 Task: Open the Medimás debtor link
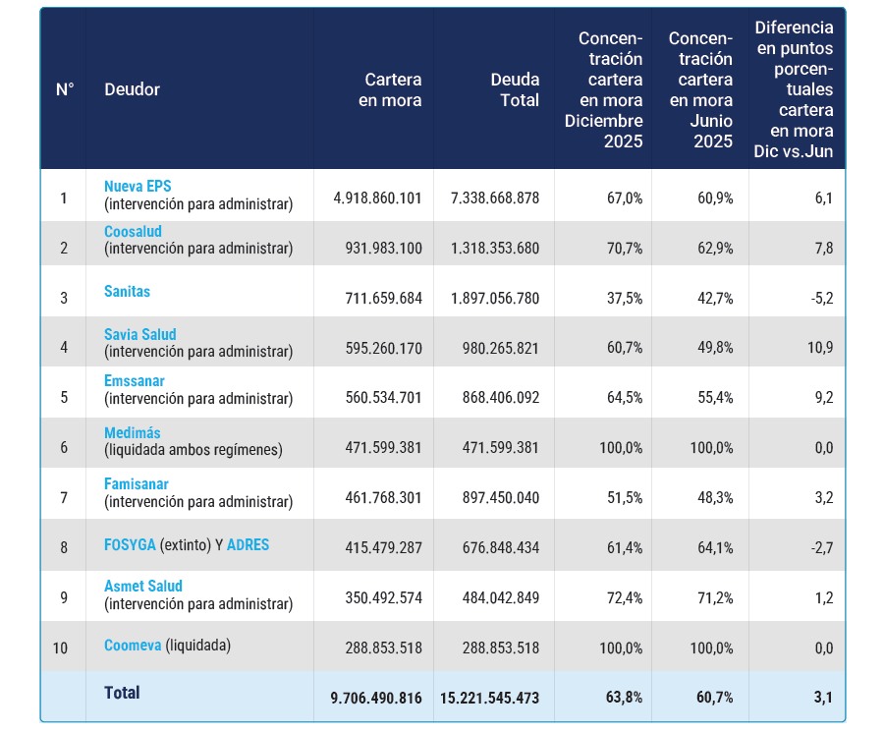click(x=133, y=432)
